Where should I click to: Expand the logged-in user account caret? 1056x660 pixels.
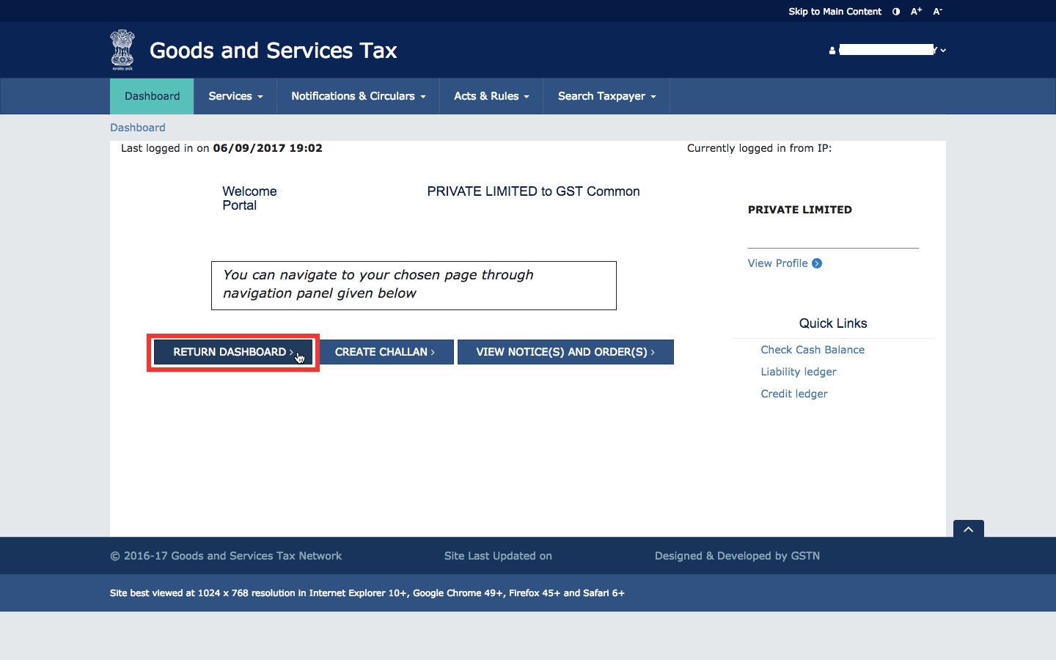click(x=943, y=50)
